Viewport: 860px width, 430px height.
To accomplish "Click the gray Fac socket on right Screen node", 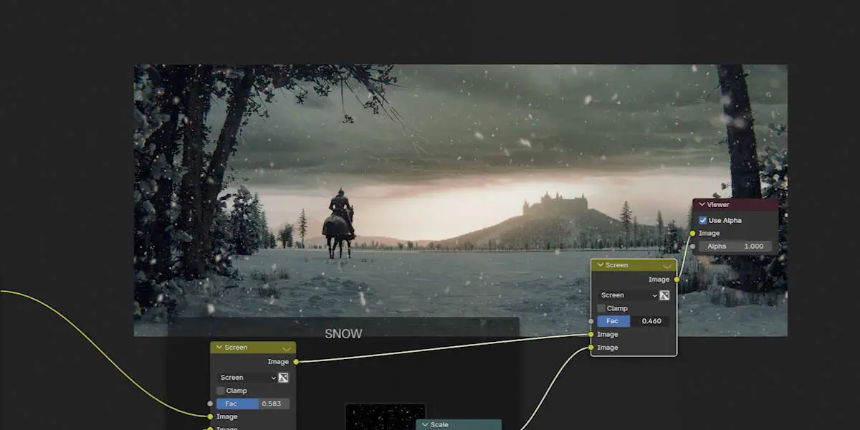I will (x=591, y=321).
